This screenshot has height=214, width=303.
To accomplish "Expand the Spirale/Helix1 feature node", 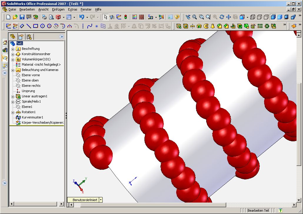I will point(13,102).
